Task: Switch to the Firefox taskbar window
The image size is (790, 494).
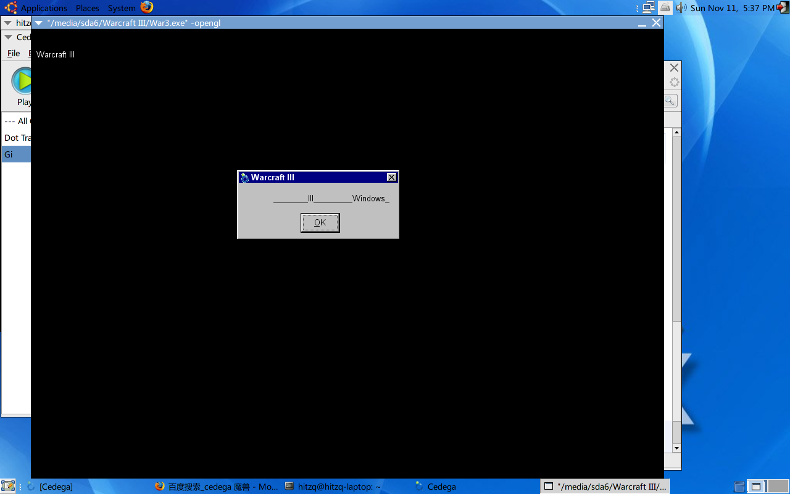Action: pos(216,487)
